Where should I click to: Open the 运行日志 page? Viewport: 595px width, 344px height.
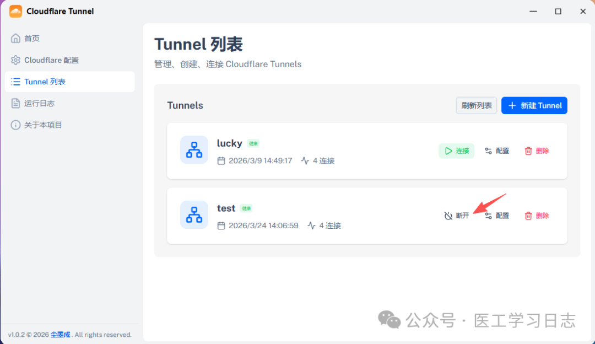[x=35, y=103]
